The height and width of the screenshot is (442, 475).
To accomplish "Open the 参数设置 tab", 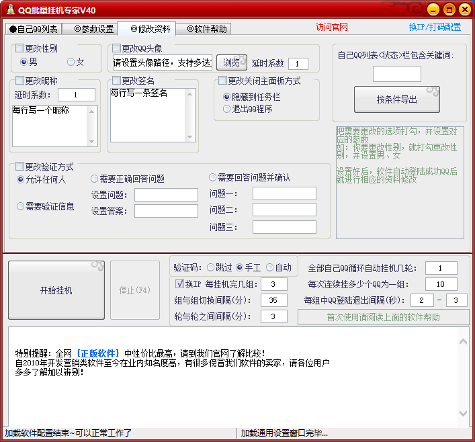I will 91,29.
